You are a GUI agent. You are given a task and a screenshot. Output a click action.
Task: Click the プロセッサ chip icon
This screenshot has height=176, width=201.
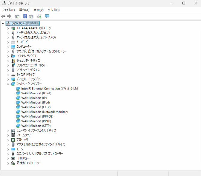[13, 140]
